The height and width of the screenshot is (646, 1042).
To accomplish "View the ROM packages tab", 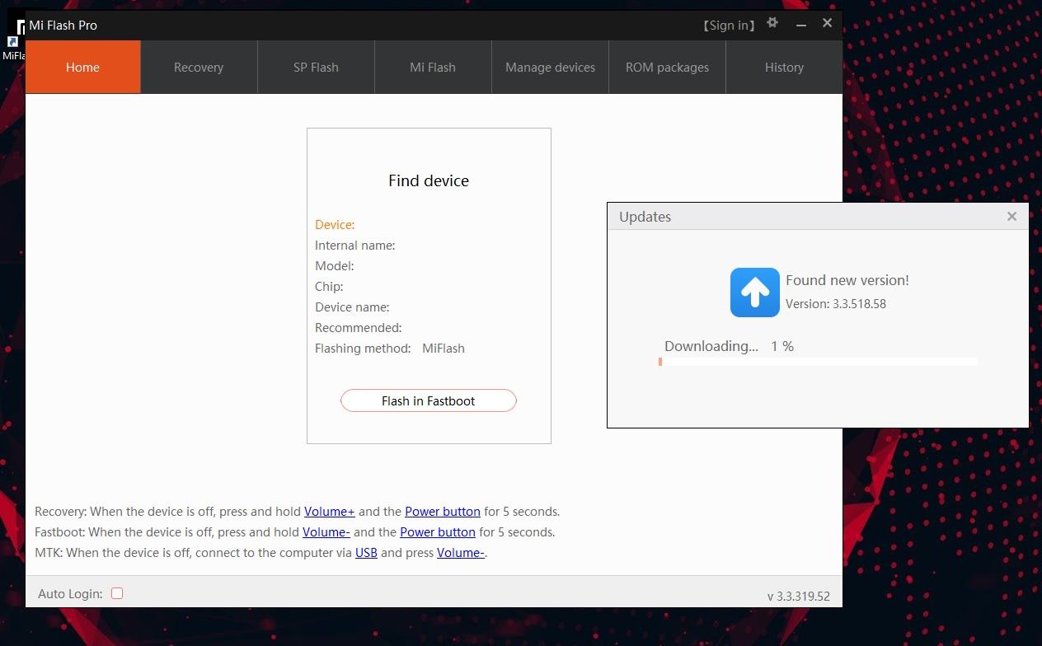I will point(667,68).
